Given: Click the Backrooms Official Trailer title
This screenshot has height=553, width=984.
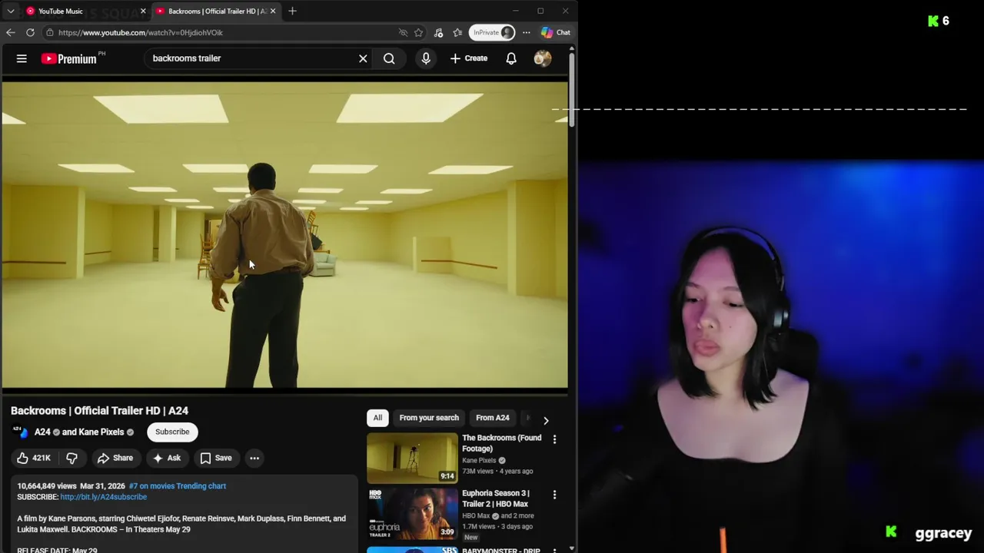Looking at the screenshot, I should pyautogui.click(x=99, y=411).
